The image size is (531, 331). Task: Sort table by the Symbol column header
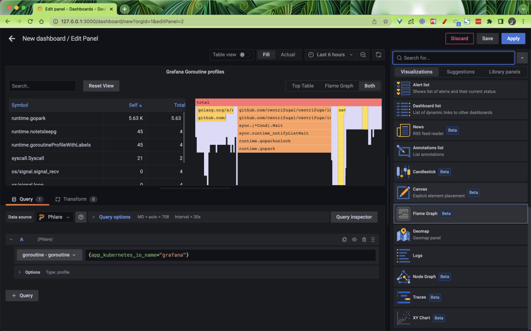point(20,105)
